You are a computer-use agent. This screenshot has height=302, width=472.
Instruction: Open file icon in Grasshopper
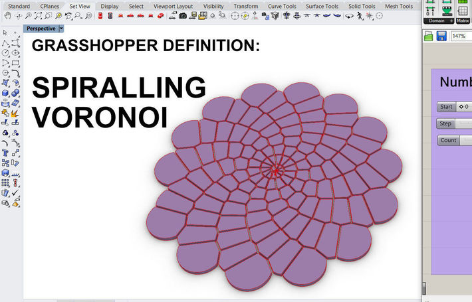click(x=428, y=37)
